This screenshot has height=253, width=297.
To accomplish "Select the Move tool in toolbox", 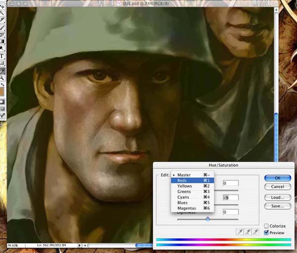I will (x=2, y=6).
